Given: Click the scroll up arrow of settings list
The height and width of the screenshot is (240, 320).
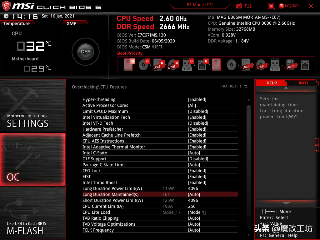Looking at the screenshot, I should click(248, 100).
